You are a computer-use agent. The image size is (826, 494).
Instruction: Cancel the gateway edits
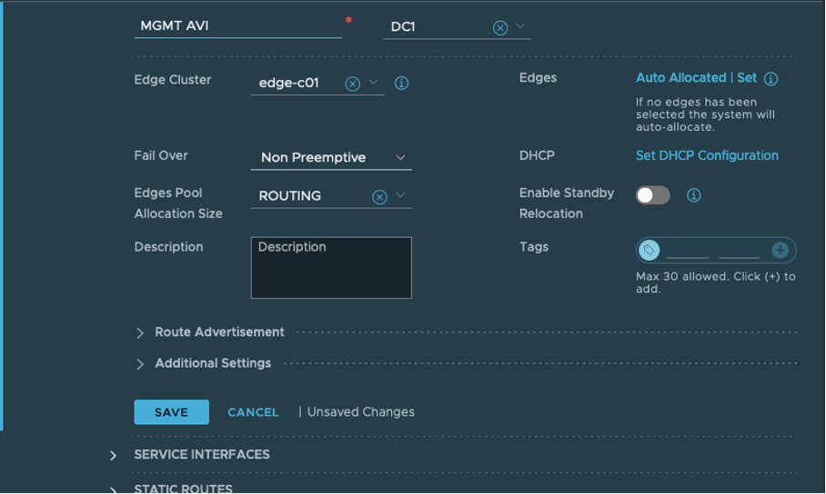(x=253, y=412)
